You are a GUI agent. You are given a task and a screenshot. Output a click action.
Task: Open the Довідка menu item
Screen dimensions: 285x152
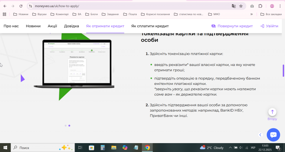(71, 26)
